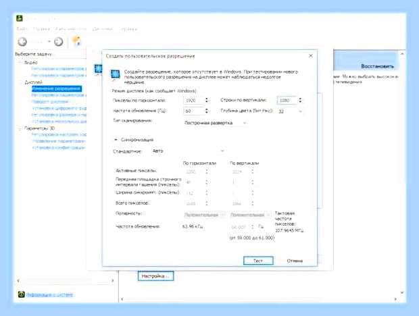Collapse the Синхронизация section arrow

(116, 140)
